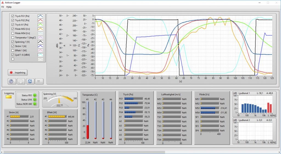
Task: Enable Effekt 1 [W] trace
Action: click(x=13, y=50)
